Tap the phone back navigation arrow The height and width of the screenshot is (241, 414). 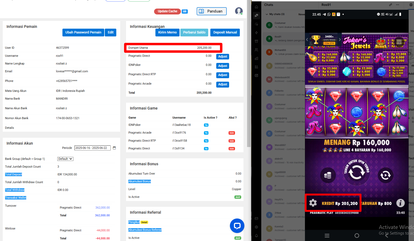[x=386, y=236]
